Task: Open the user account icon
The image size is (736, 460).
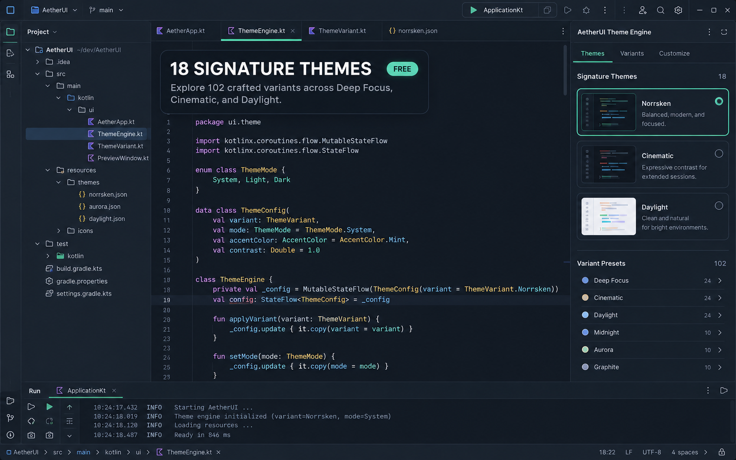Action: 643,10
